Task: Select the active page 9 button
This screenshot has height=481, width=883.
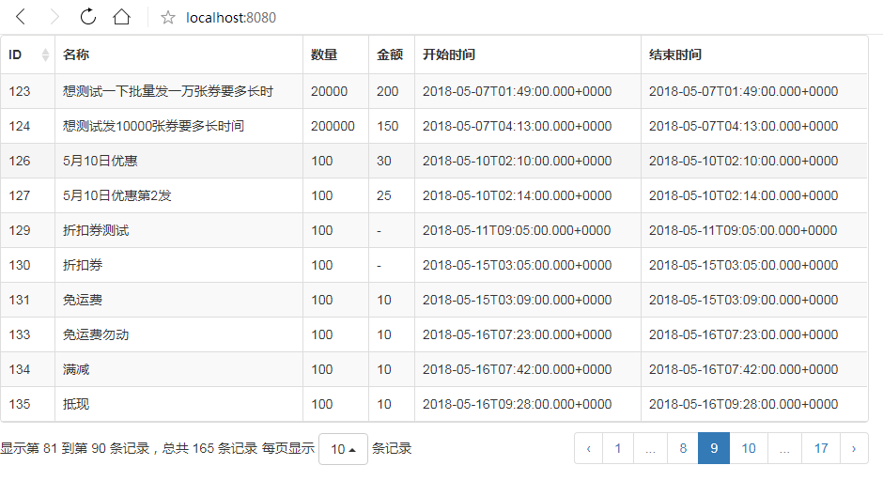Action: pyautogui.click(x=714, y=449)
